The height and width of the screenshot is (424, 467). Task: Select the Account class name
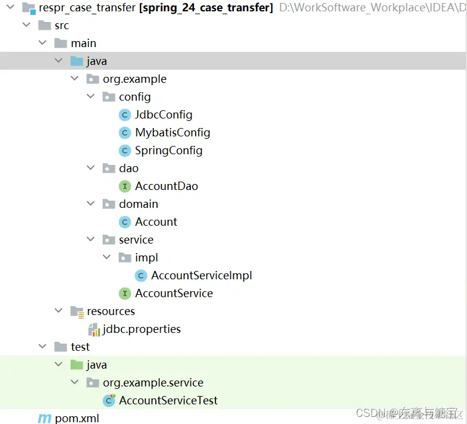pyautogui.click(x=156, y=222)
